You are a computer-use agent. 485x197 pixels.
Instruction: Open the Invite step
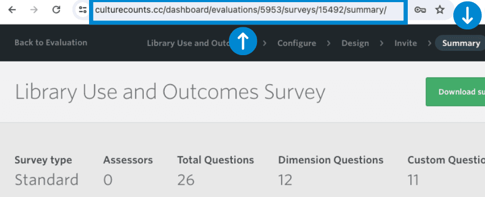[x=406, y=43]
